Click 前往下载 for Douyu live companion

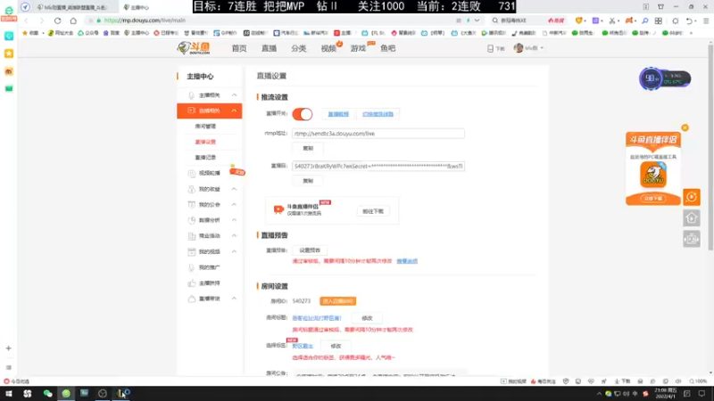373,211
